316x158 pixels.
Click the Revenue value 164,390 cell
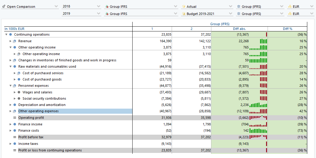point(165,41)
